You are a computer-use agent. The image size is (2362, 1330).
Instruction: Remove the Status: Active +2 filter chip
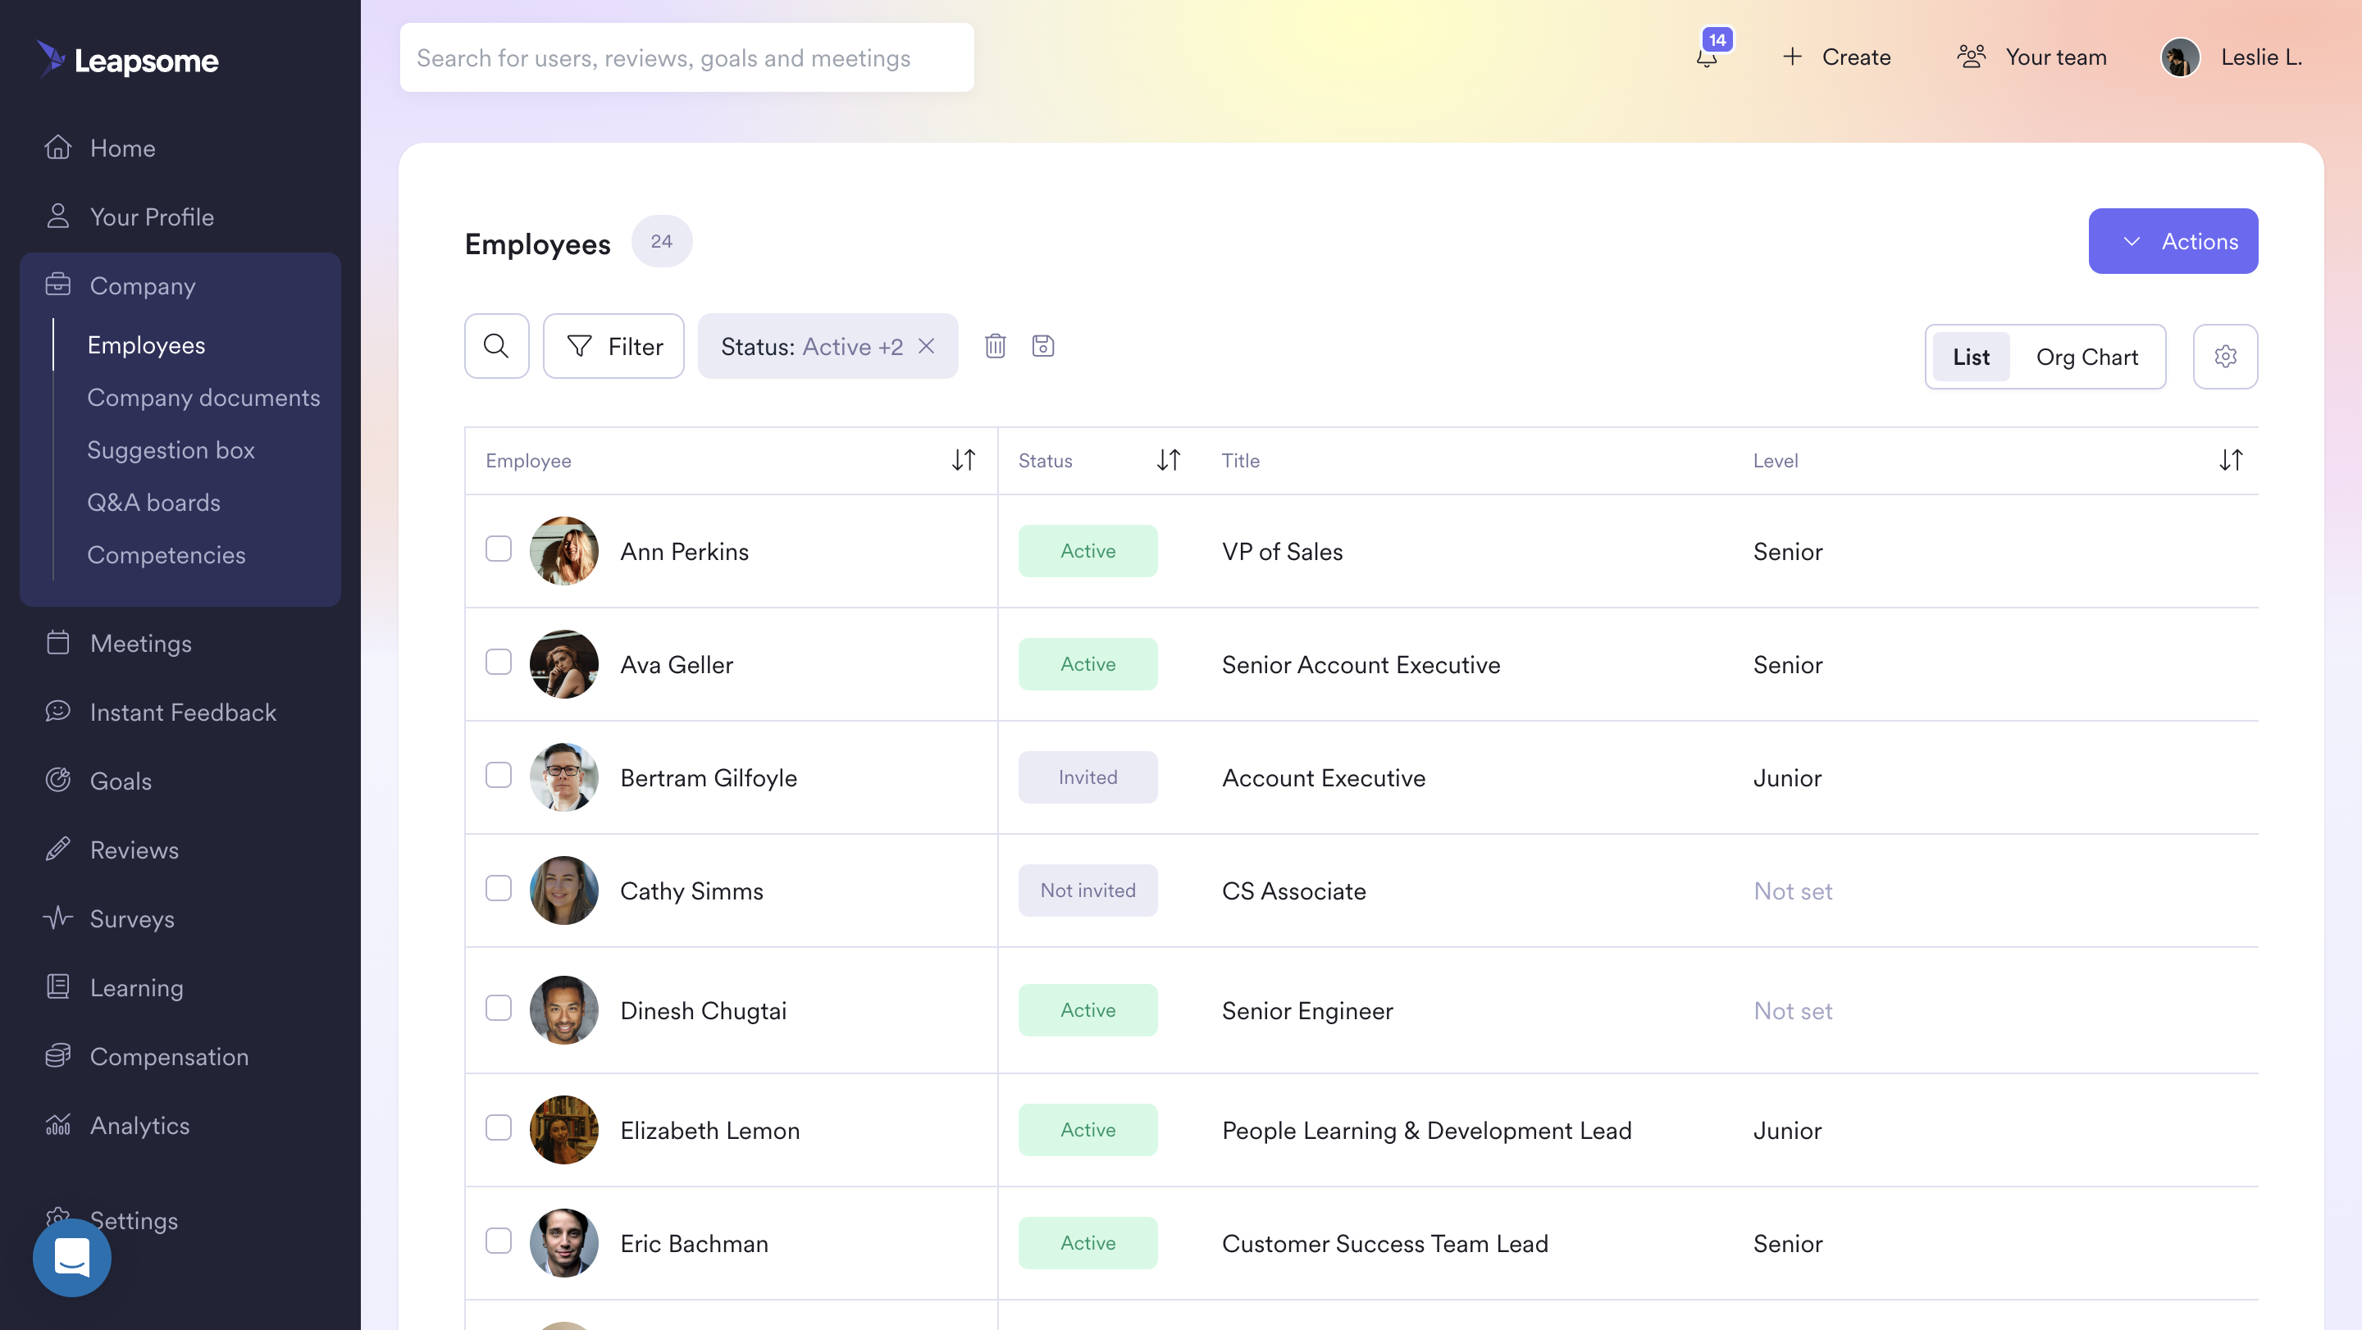(926, 347)
